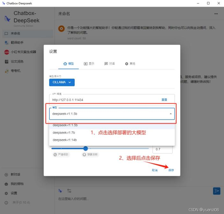Click the Chatbox logo icon above input
The height and width of the screenshot is (214, 224).
click(x=60, y=191)
